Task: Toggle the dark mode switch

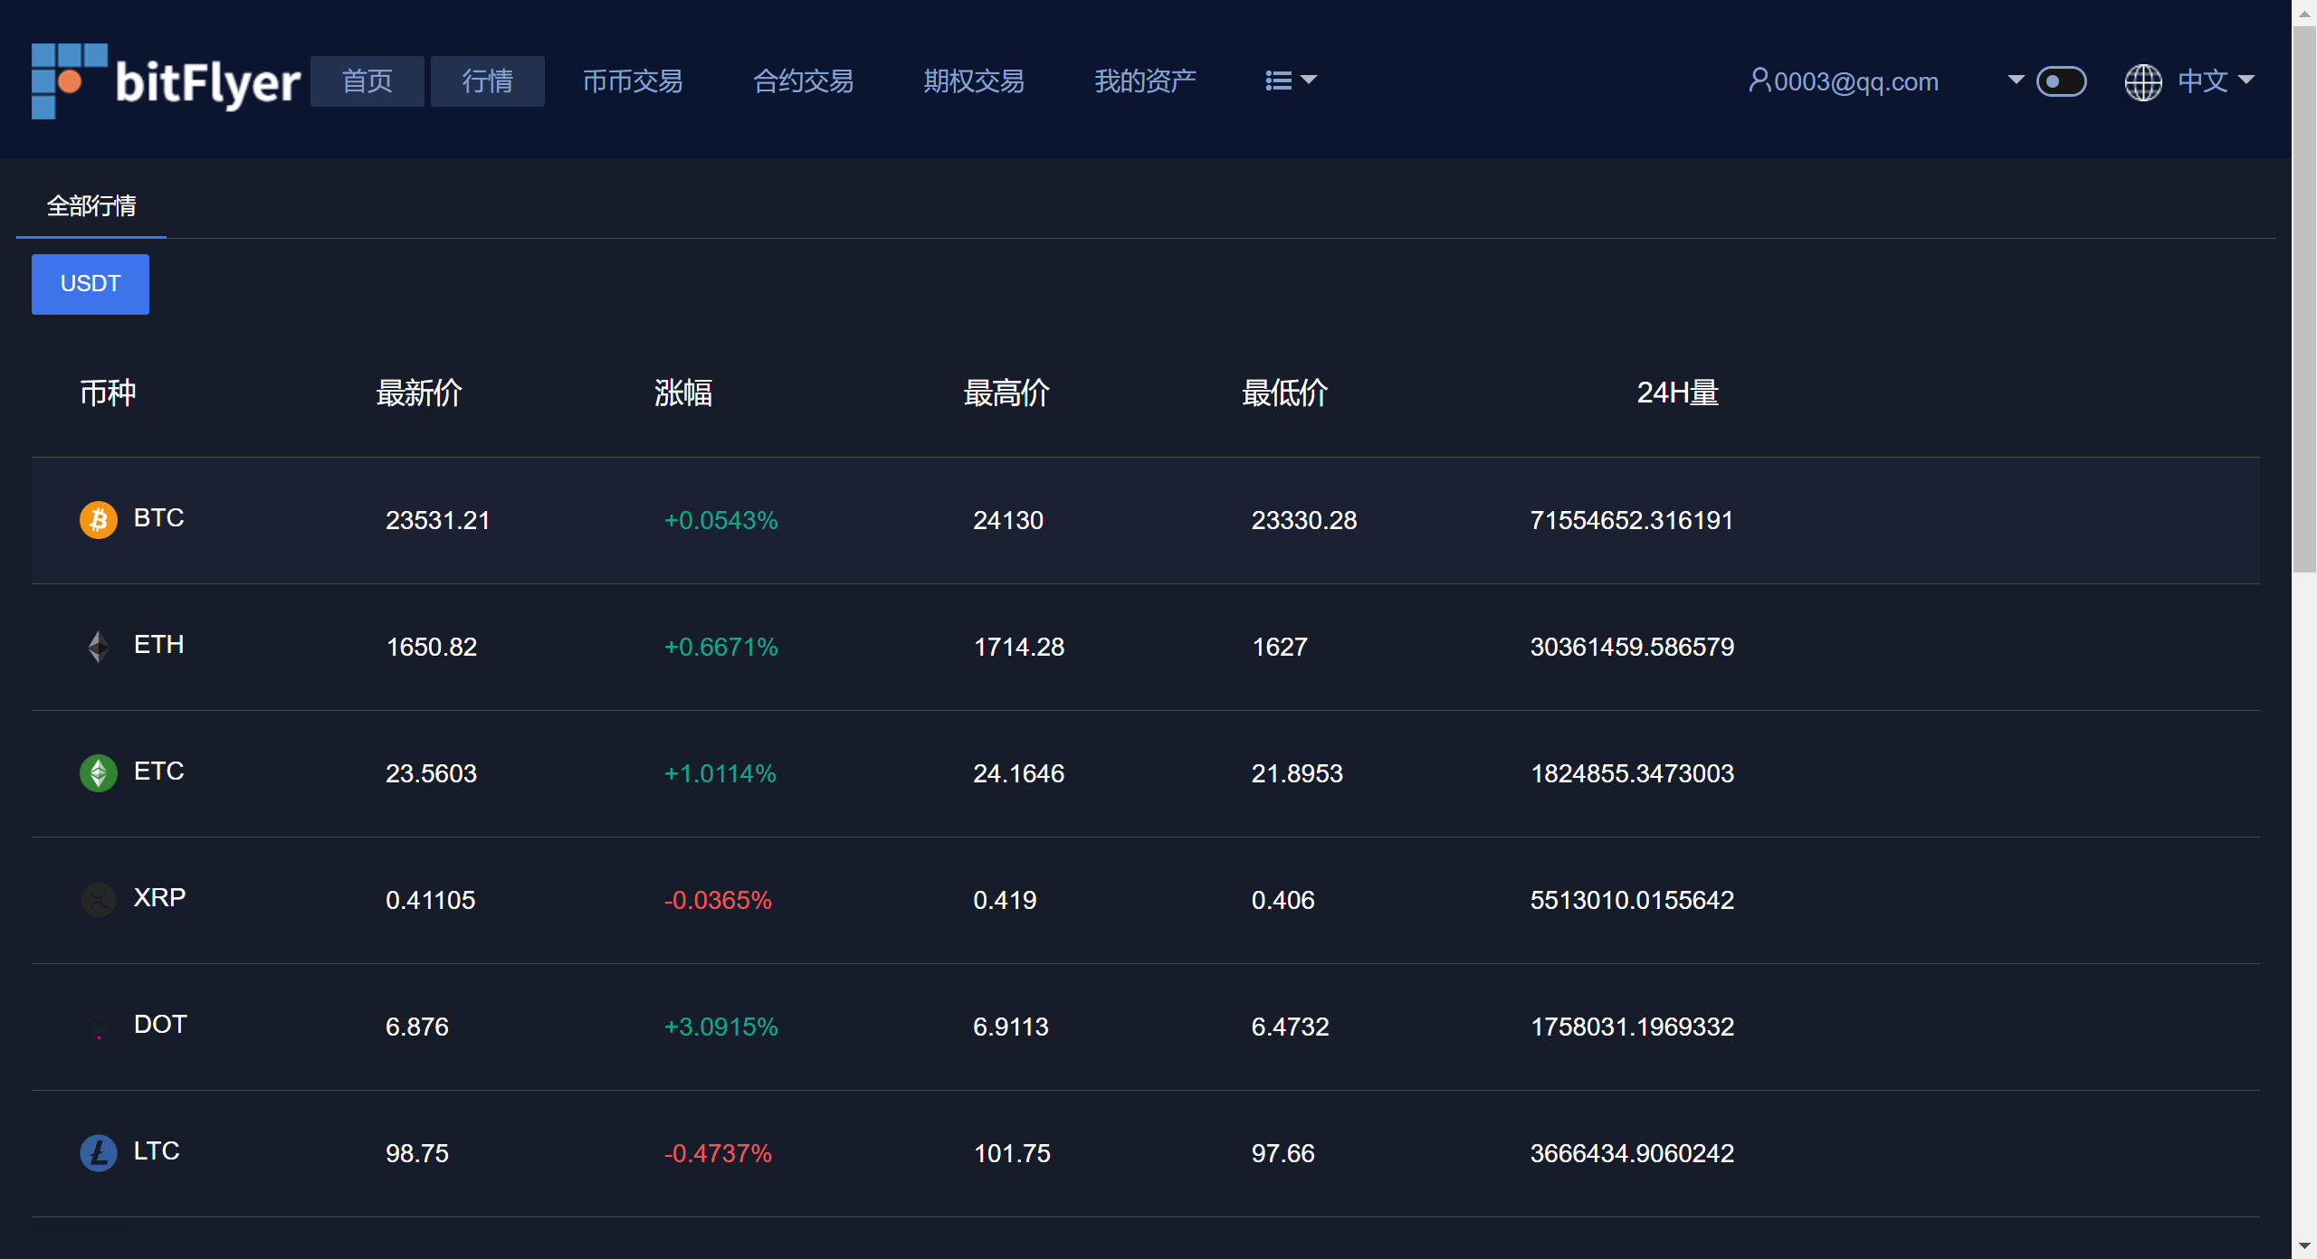Action: [2061, 81]
